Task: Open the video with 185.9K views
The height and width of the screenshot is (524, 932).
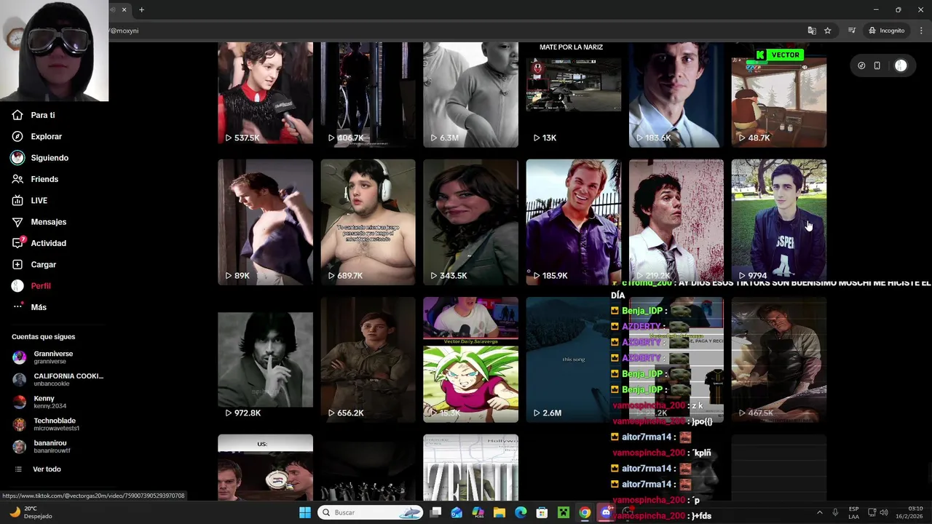Action: (x=573, y=222)
